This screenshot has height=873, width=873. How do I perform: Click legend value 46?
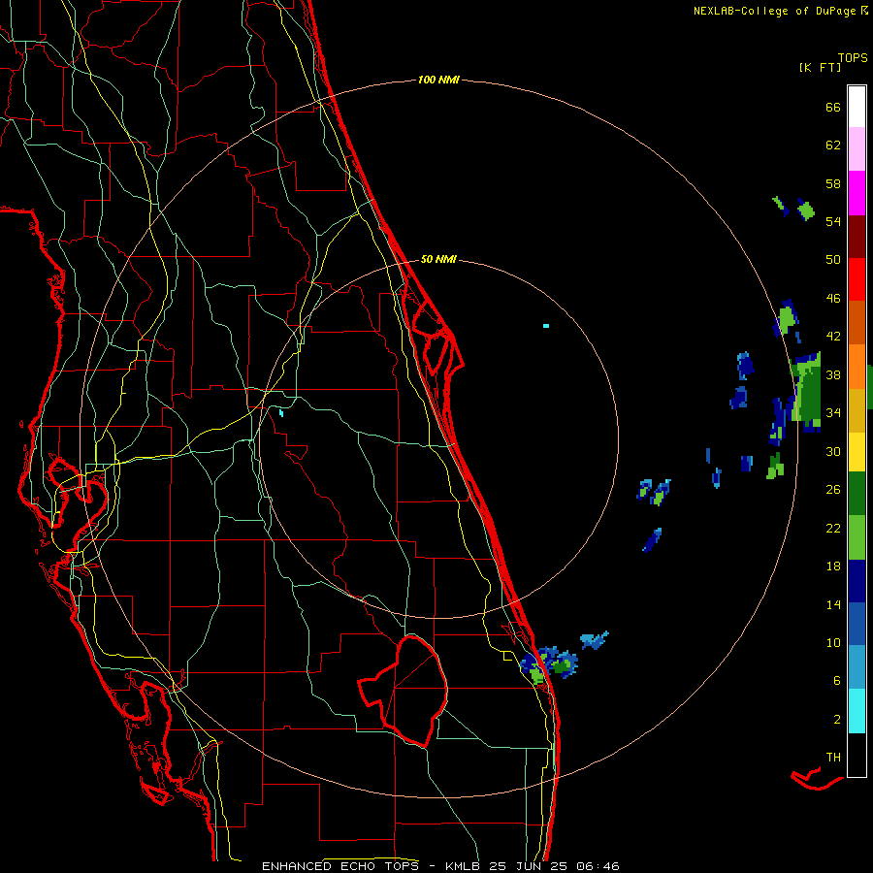coord(833,299)
